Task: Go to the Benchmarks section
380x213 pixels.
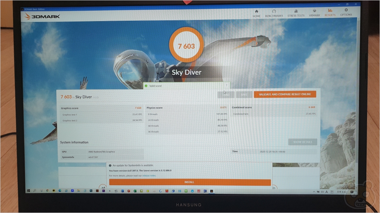Action: (274, 13)
